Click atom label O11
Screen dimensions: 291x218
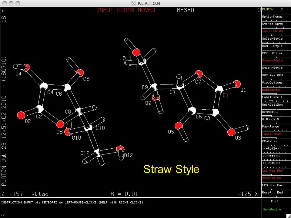click(127, 58)
